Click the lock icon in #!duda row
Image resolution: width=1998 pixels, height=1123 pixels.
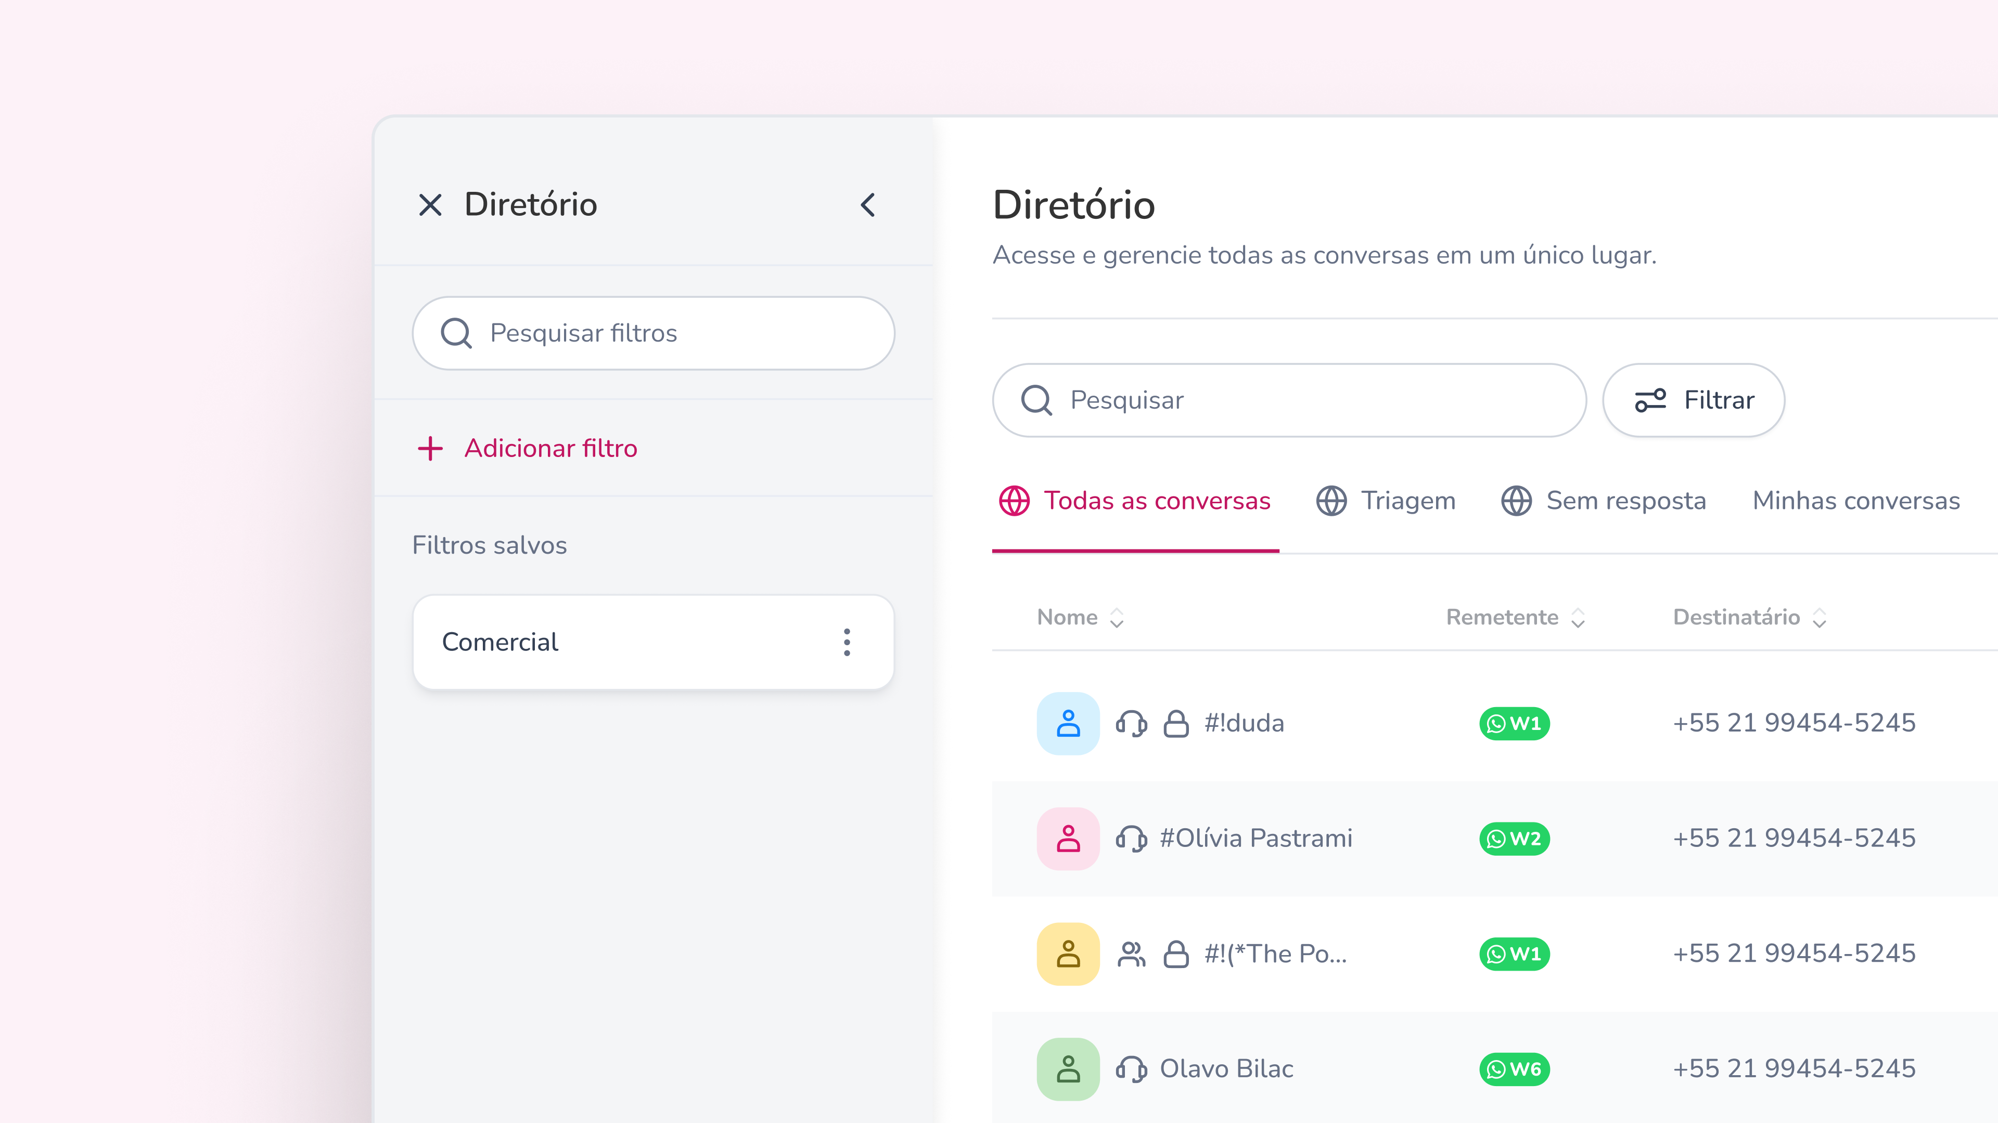(1176, 723)
